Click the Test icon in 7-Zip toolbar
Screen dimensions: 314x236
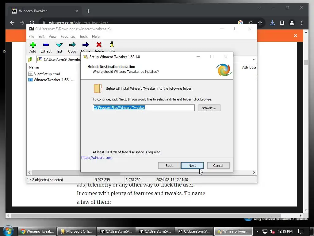[x=59, y=45]
